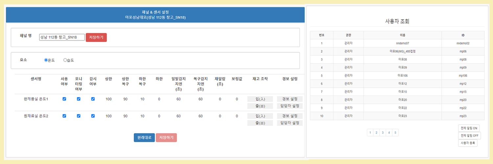The height and width of the screenshot is (164, 493).
Task: Toggle 사용여부 checkbox for 완제품실 온도1
Action: [x=64, y=99]
